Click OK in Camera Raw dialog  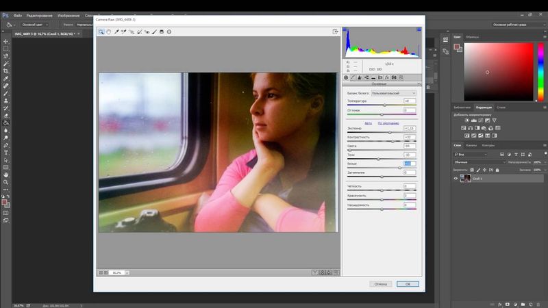pos(408,284)
